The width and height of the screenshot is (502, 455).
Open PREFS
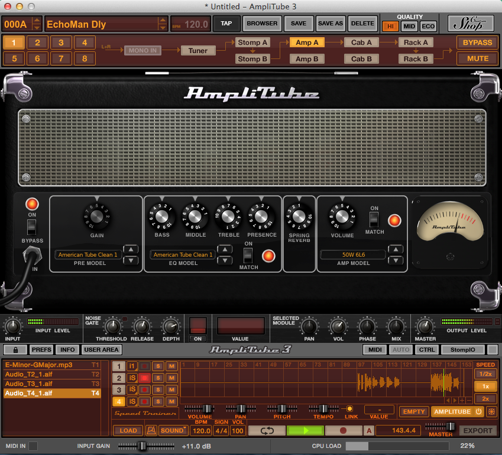pos(41,350)
